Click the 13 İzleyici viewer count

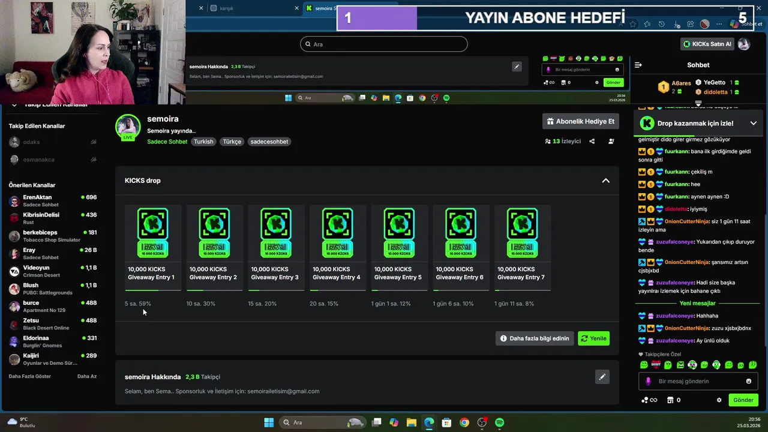(563, 142)
